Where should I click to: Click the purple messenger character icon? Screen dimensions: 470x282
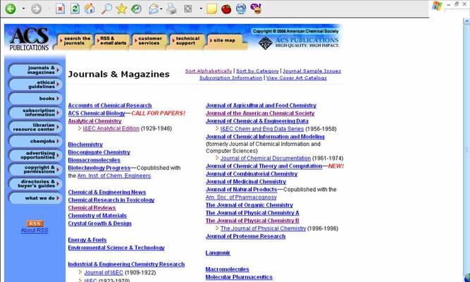click(256, 8)
